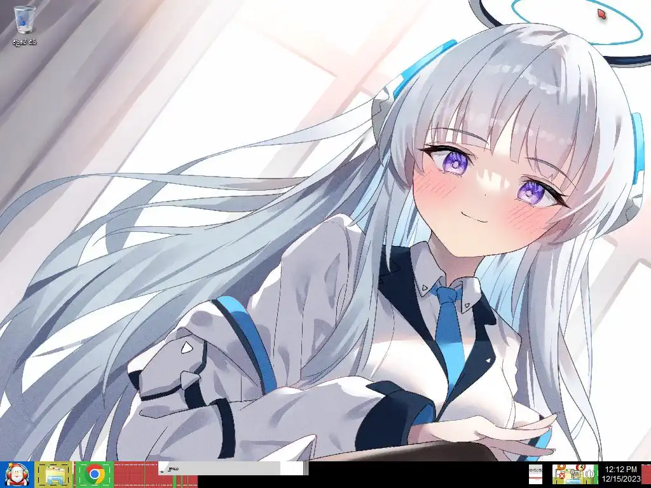Screen dimensions: 651x488
Task: Click the 12:12 PM clock and date
Action: pyautogui.click(x=620, y=474)
